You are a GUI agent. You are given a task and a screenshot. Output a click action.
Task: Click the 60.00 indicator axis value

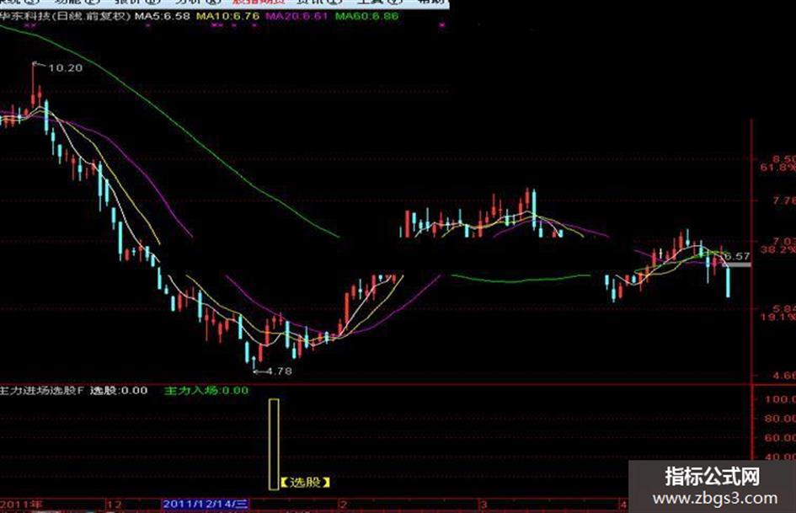(780, 438)
